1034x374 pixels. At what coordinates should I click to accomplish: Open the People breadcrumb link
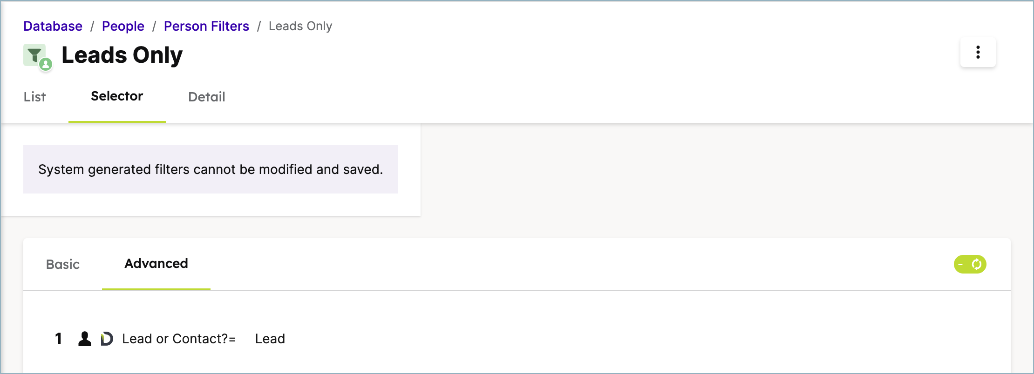coord(123,26)
